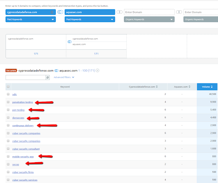
Task: Clear the cypressdatadefense.com domain field icon
Action: [52, 12]
